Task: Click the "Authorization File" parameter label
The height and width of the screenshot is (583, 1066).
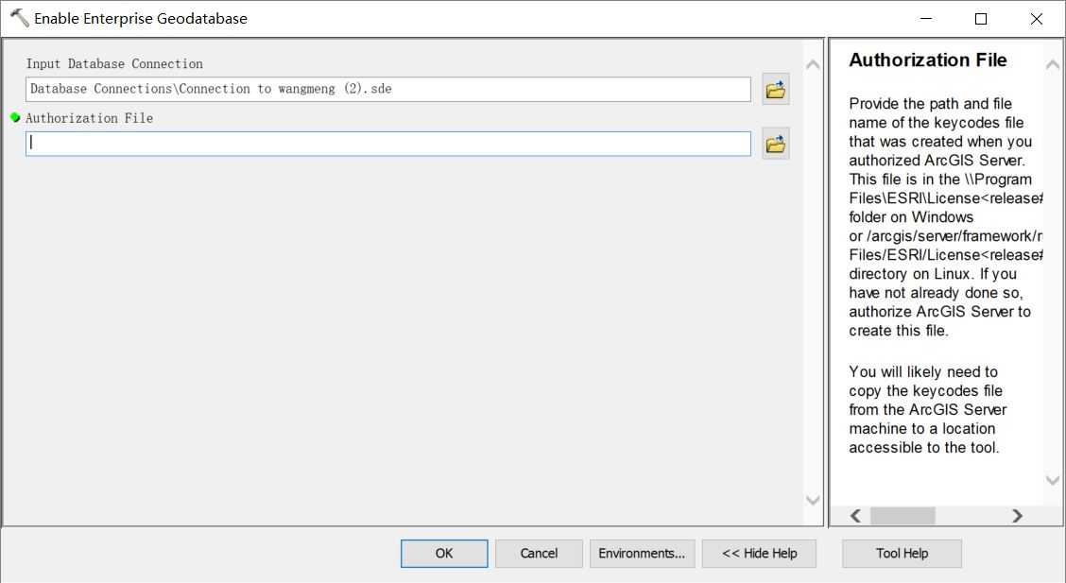Action: coord(89,118)
